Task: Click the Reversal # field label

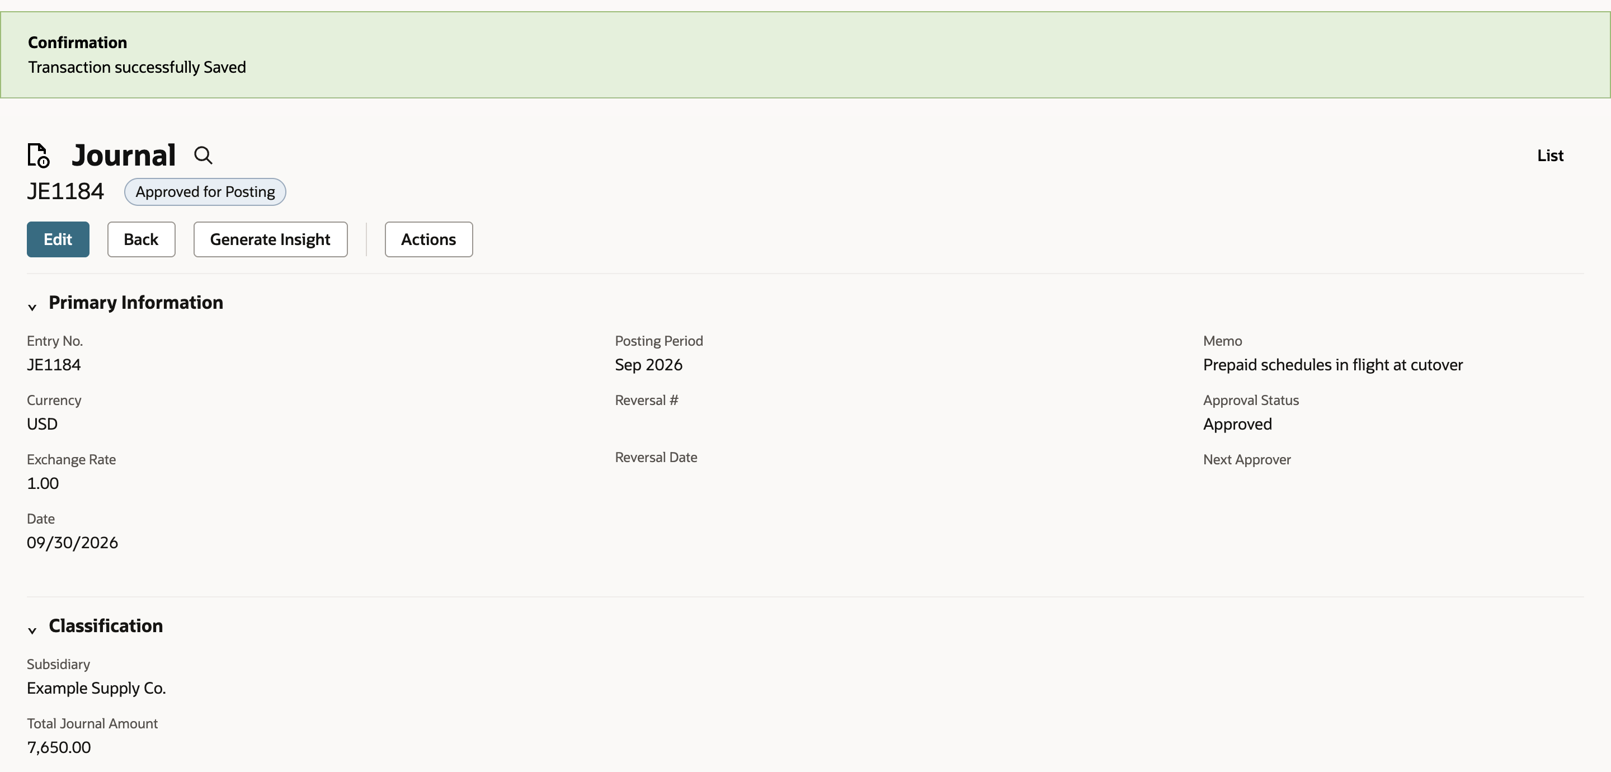Action: 646,401
